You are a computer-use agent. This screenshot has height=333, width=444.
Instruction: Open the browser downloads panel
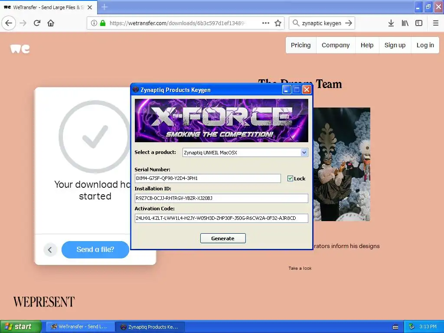(x=391, y=23)
